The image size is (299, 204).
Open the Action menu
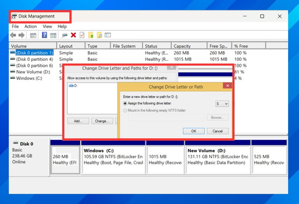(x=30, y=27)
